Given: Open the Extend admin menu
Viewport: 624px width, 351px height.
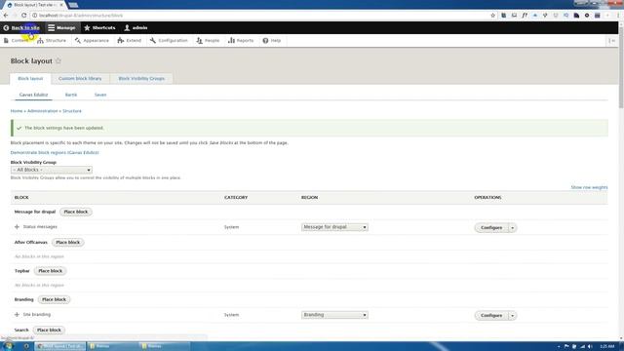Looking at the screenshot, I should 130,41.
